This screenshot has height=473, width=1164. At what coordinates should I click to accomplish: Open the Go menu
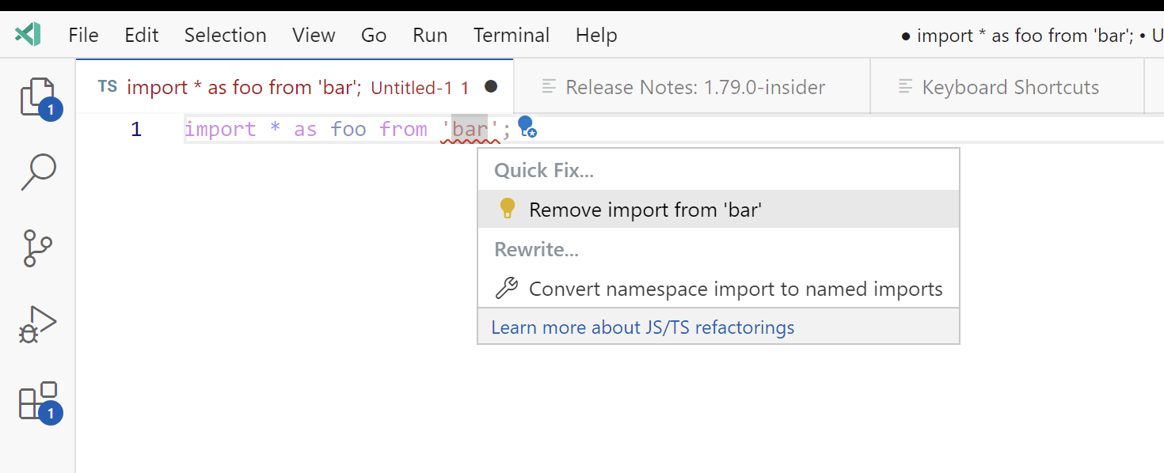[x=373, y=35]
